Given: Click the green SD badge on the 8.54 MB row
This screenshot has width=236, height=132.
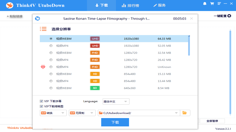Looking at the screenshot, I should point(95,88).
